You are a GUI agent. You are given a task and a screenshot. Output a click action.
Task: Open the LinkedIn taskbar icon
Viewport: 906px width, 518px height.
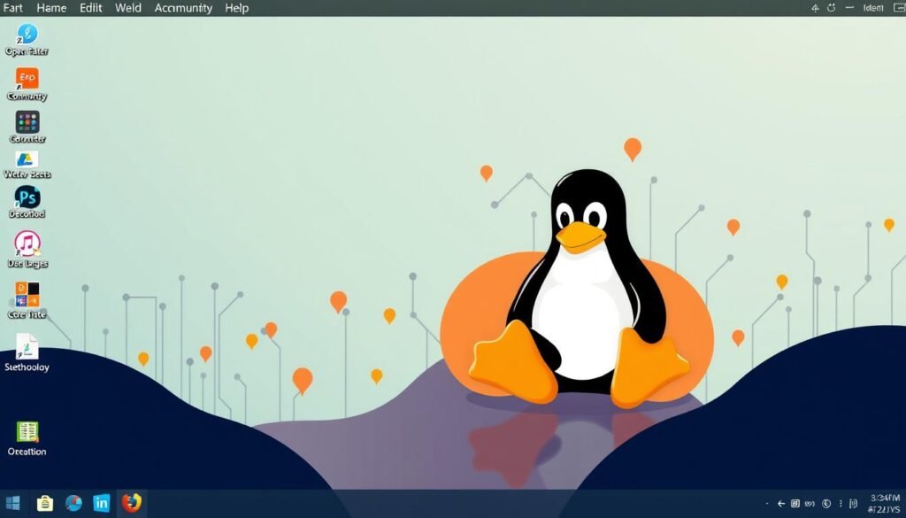click(102, 503)
